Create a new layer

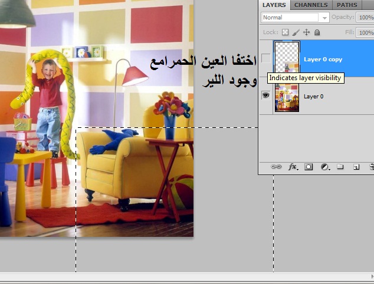[356, 167]
